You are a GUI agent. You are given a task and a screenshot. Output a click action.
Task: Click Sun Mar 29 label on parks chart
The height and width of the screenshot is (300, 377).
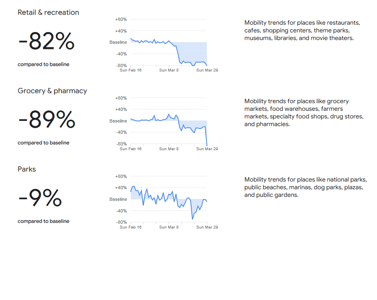click(x=207, y=227)
